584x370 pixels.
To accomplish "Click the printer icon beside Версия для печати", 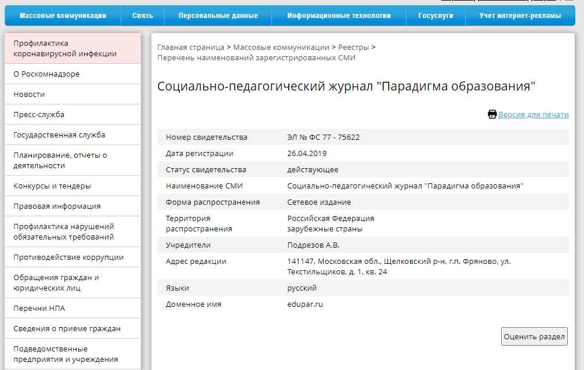I will pyautogui.click(x=492, y=114).
